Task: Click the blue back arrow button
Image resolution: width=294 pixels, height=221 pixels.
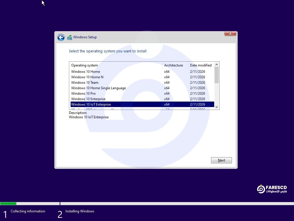Action: 61,37
